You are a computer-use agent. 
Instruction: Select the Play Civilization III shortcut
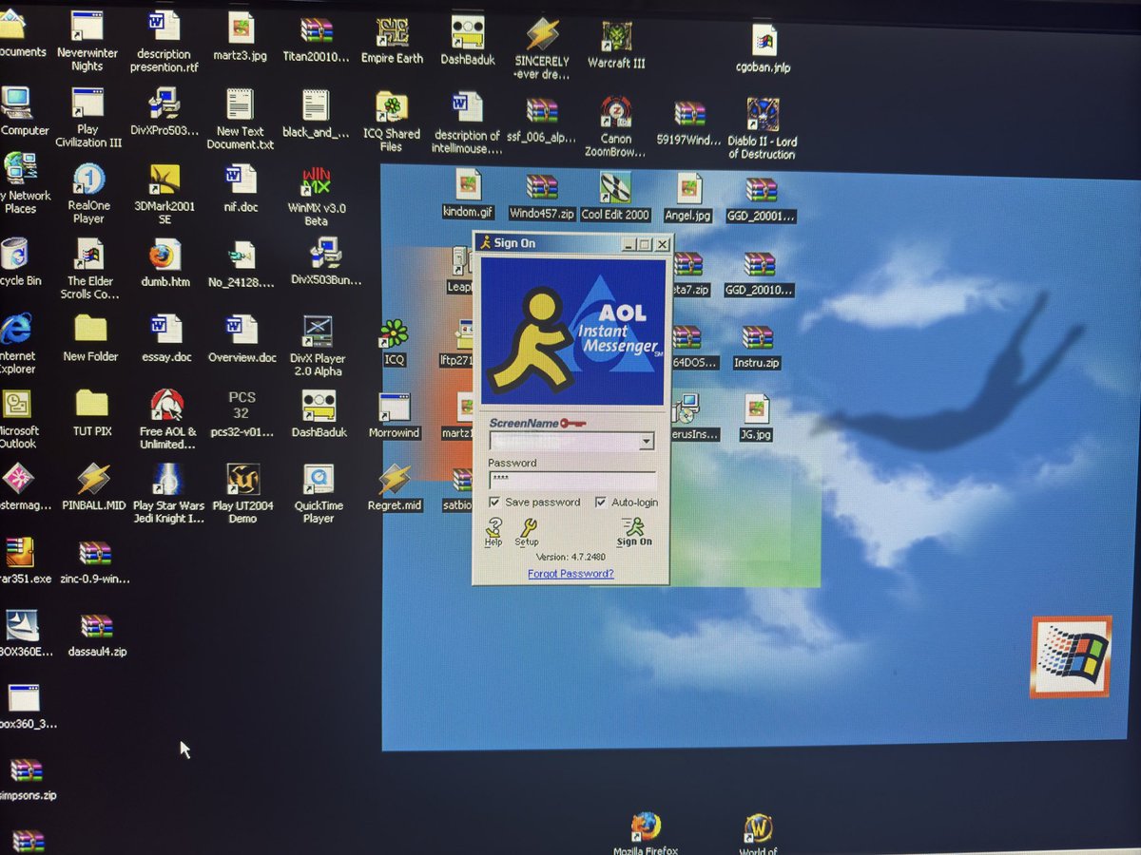point(87,104)
